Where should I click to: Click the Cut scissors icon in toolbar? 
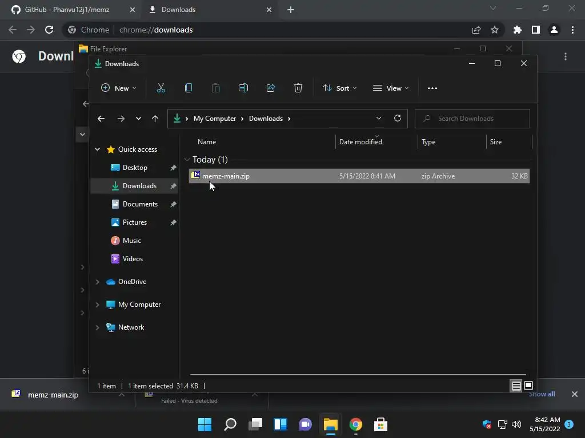click(161, 88)
